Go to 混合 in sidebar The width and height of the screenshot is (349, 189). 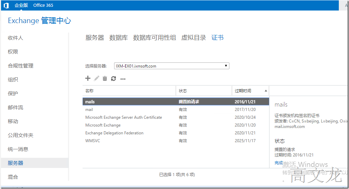click(13, 177)
